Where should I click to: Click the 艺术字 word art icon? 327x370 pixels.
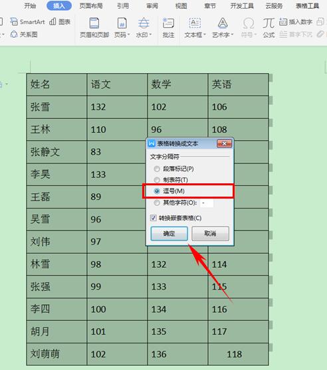pos(223,28)
